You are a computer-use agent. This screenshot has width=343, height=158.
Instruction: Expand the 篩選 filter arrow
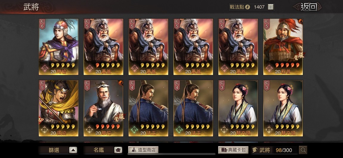coord(73,150)
